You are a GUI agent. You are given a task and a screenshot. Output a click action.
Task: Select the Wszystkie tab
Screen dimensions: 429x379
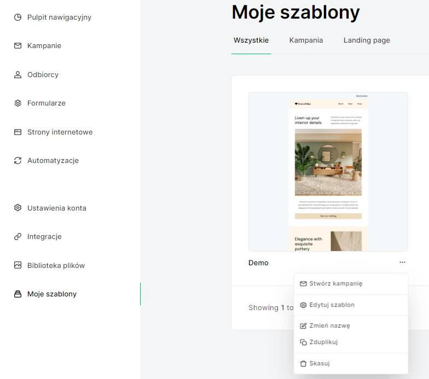click(251, 40)
